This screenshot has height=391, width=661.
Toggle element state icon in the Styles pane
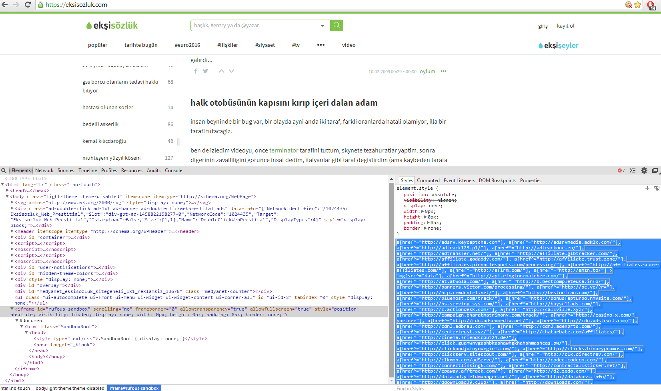click(x=656, y=188)
